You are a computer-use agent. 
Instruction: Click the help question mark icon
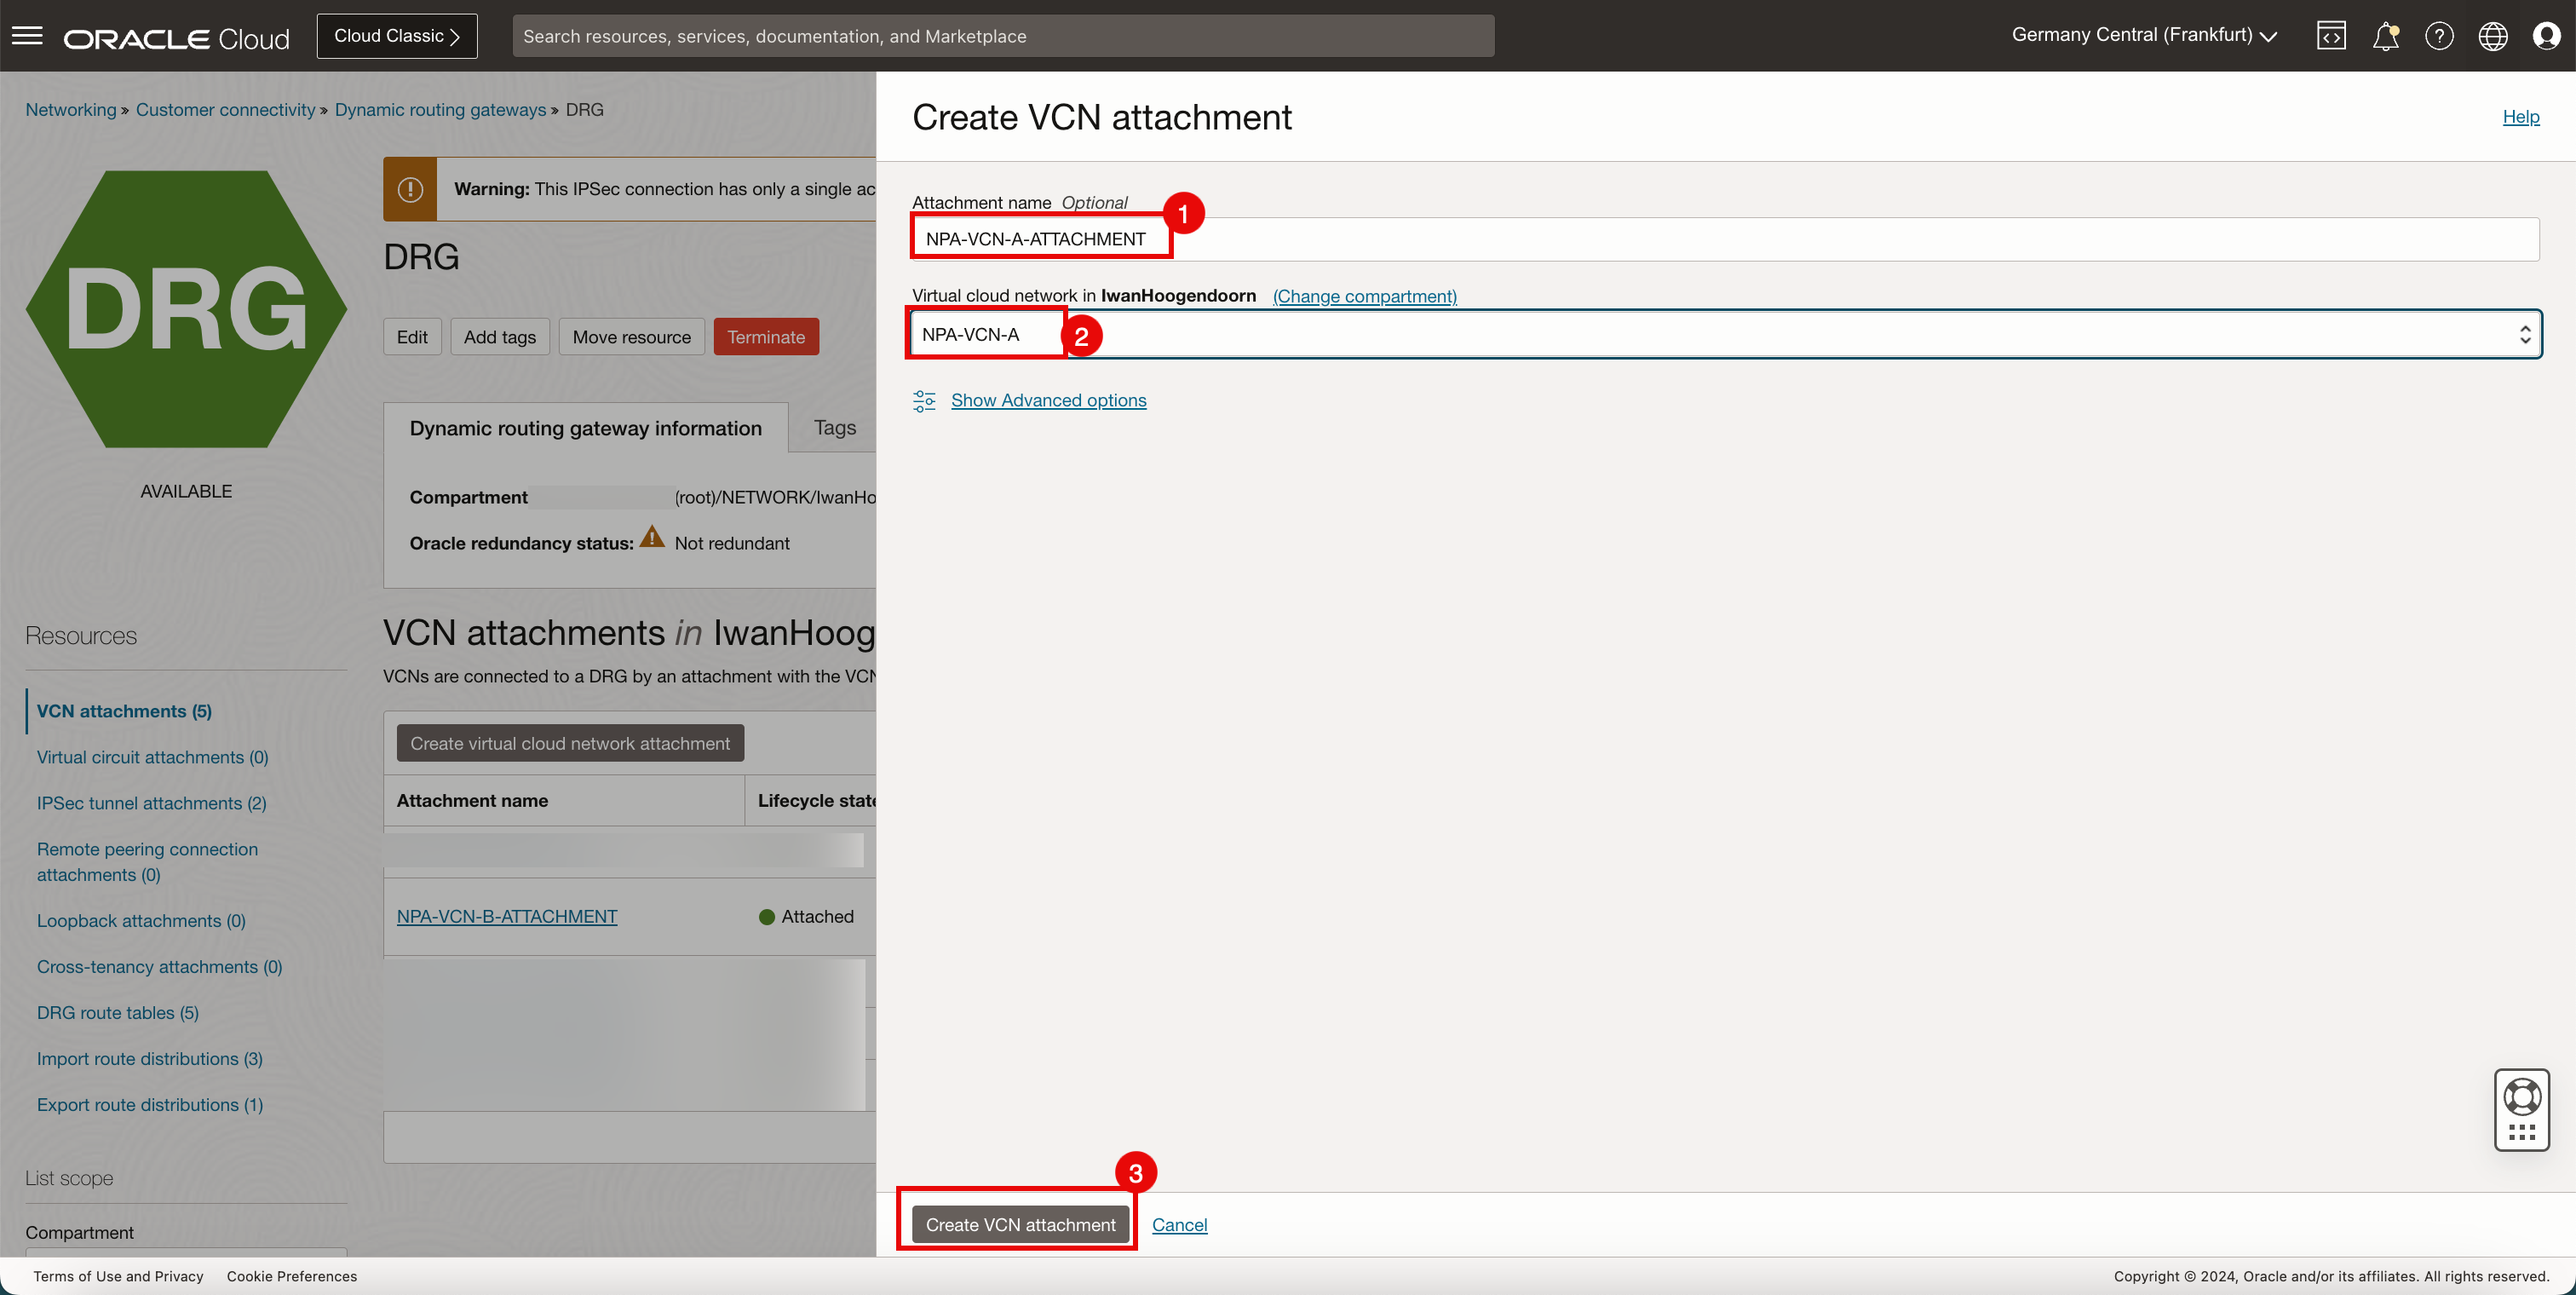(x=2439, y=36)
